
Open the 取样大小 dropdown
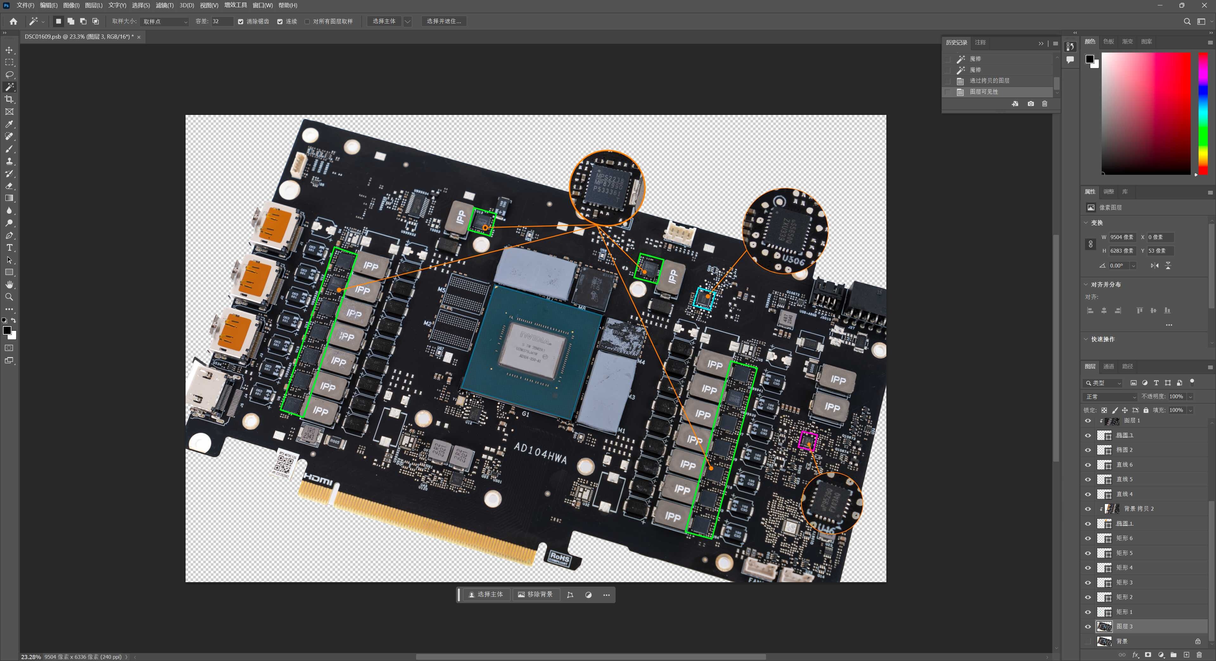tap(165, 22)
